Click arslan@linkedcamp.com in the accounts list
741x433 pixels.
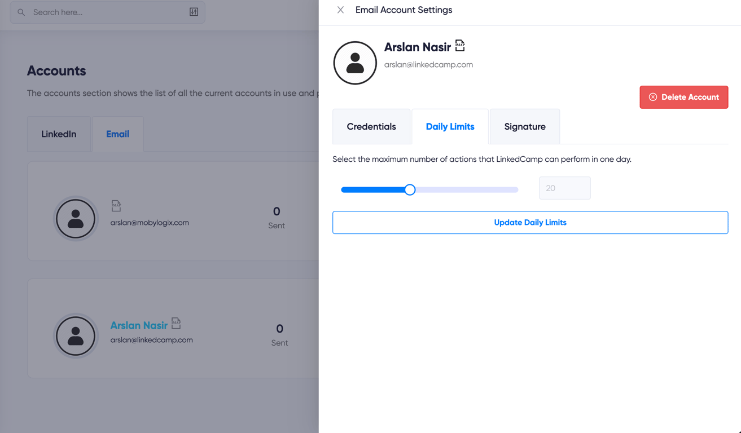pyautogui.click(x=151, y=340)
